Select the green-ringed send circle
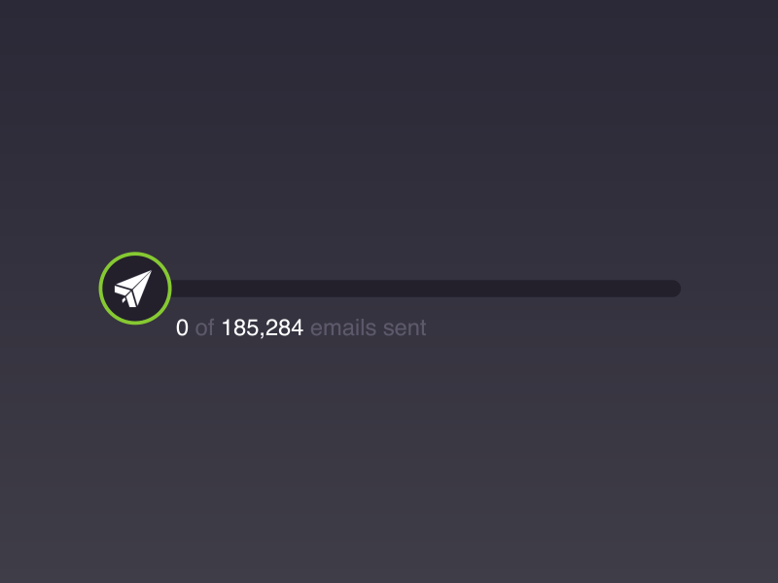Image resolution: width=778 pixels, height=583 pixels. pos(135,289)
